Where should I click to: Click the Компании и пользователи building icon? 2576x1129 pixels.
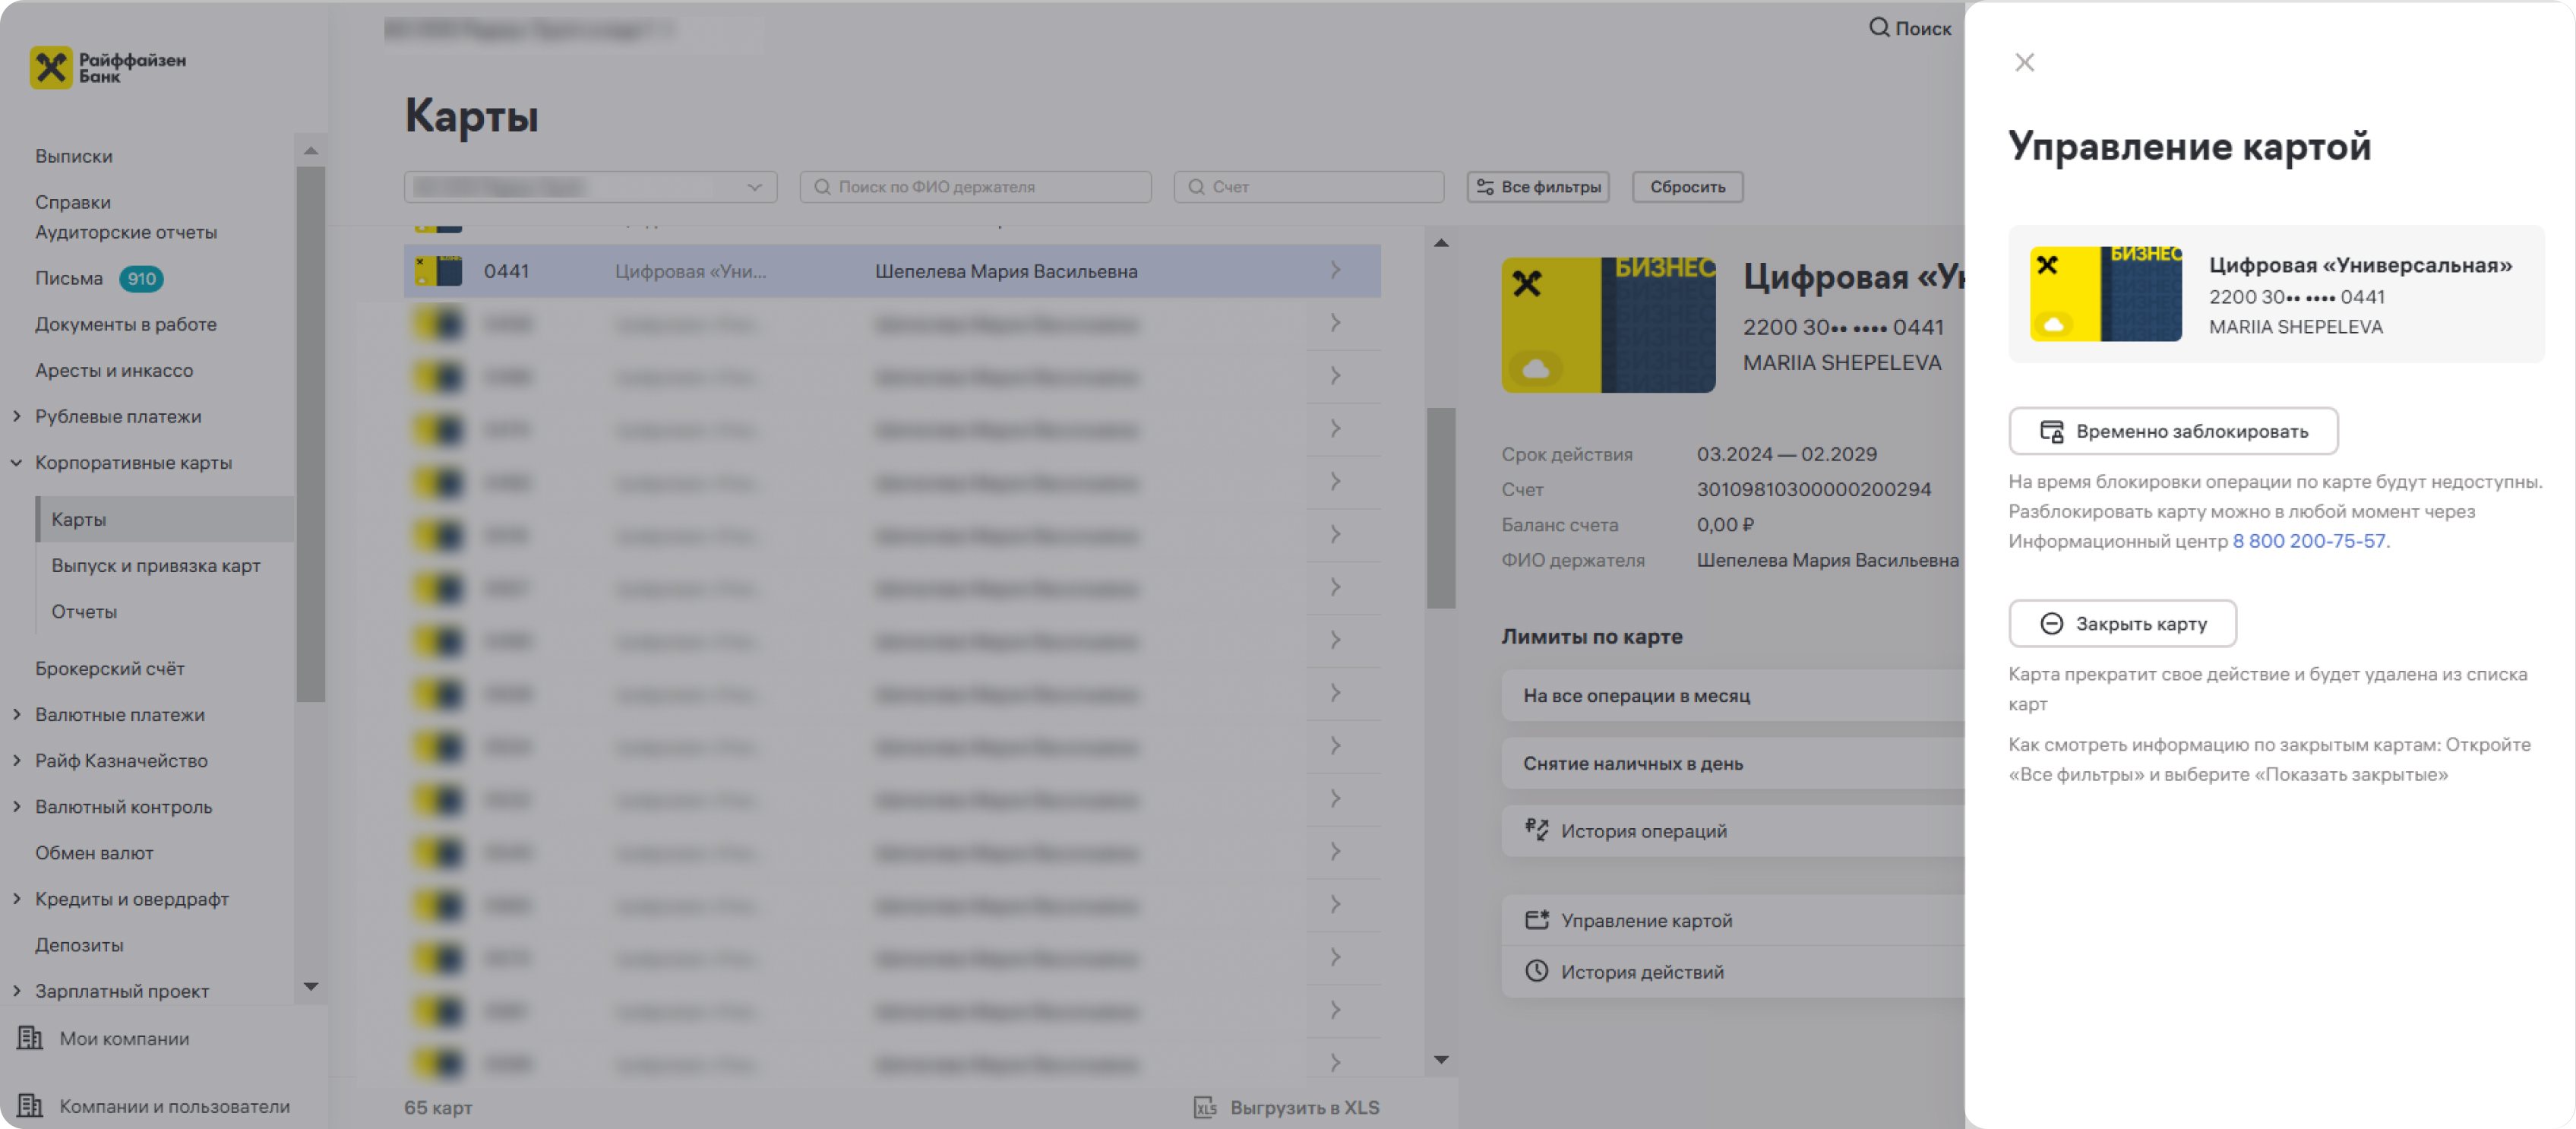[x=30, y=1105]
